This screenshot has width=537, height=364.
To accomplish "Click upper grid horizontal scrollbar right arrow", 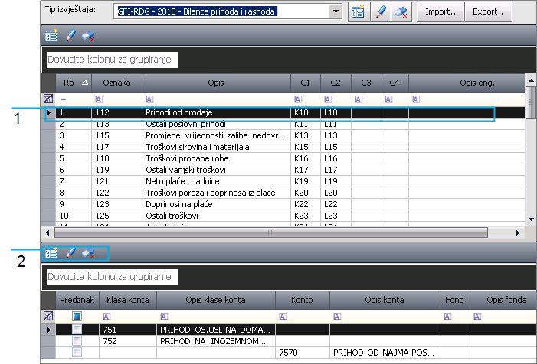I will coord(518,232).
